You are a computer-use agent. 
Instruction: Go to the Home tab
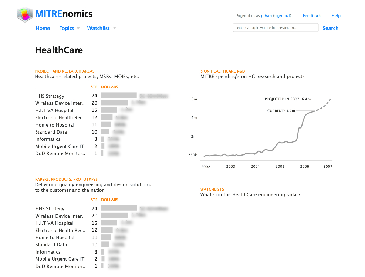(43, 28)
